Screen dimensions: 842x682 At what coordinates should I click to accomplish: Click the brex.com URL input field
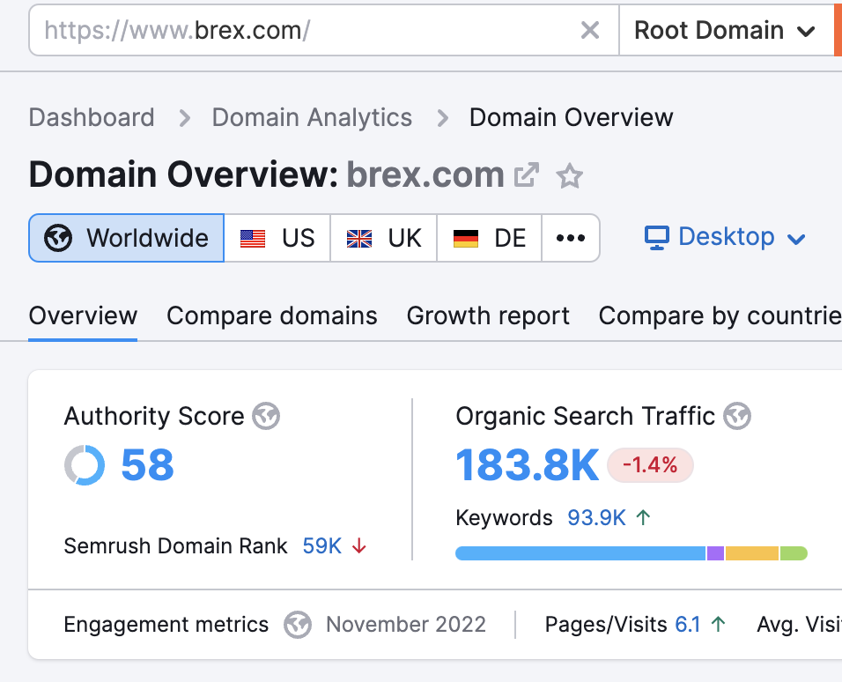[324, 30]
